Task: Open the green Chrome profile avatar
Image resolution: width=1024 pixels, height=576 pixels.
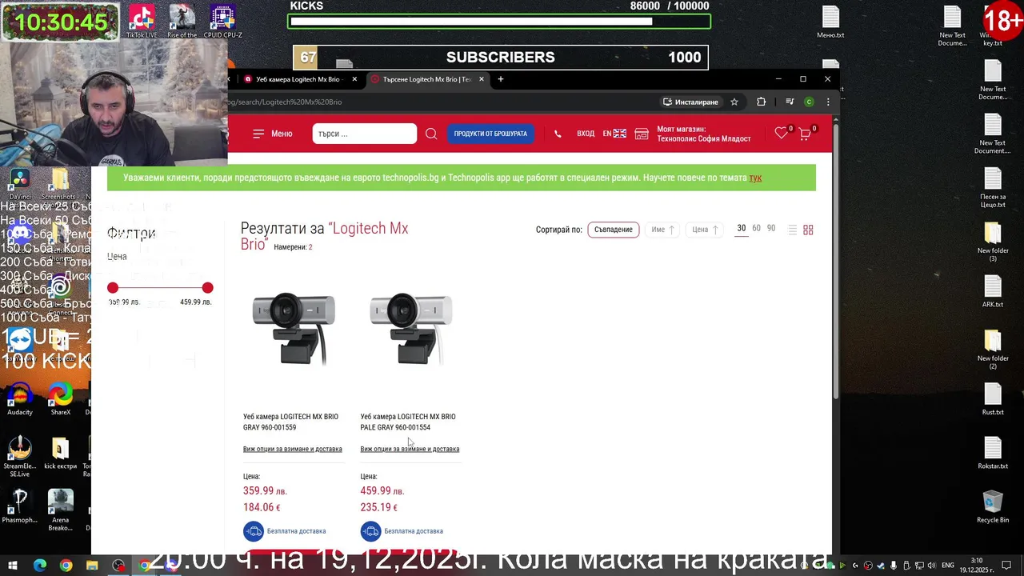Action: click(809, 102)
